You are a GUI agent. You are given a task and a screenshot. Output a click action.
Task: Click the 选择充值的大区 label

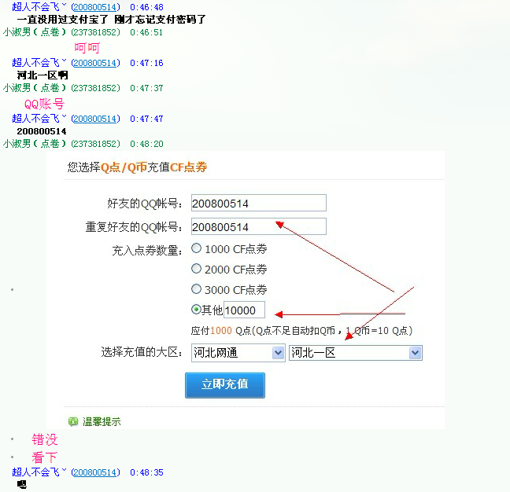click(x=142, y=352)
